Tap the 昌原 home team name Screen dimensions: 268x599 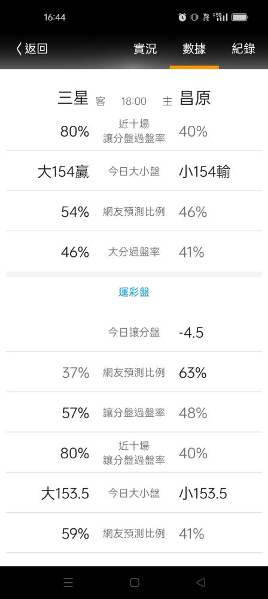coord(194,98)
